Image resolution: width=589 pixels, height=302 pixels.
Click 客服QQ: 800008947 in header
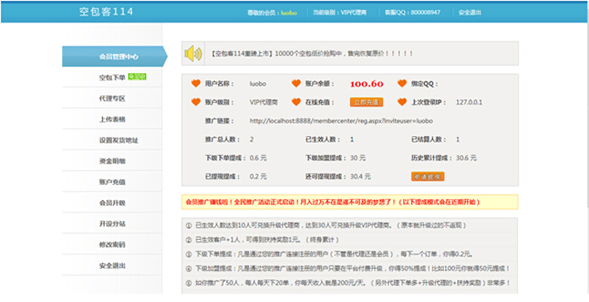click(x=412, y=12)
